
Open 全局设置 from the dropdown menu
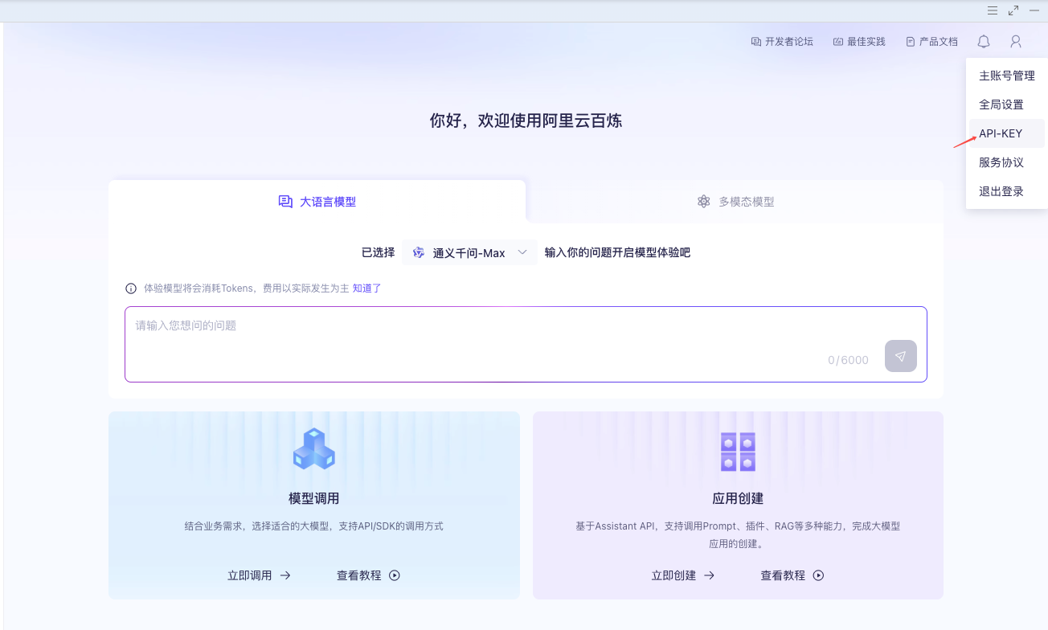(1001, 104)
